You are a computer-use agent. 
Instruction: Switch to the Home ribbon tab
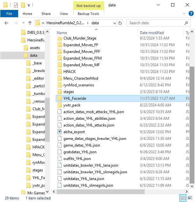pyautogui.click(x=27, y=14)
